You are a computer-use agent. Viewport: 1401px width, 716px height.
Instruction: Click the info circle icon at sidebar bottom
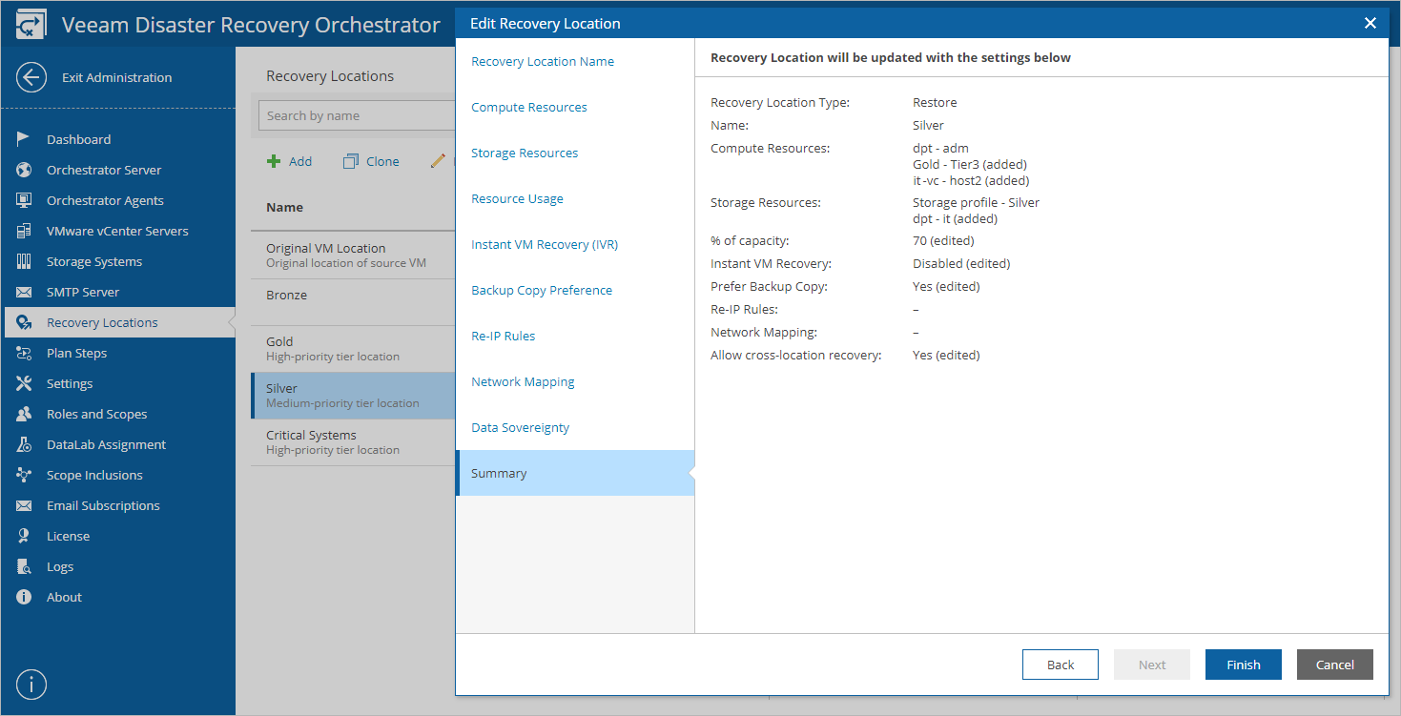point(31,685)
